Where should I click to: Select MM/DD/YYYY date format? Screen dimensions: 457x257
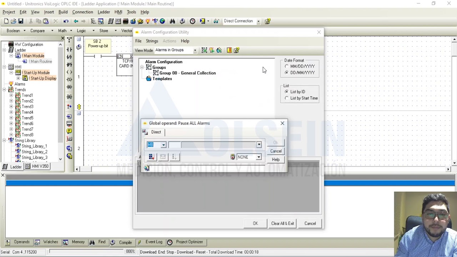click(287, 66)
